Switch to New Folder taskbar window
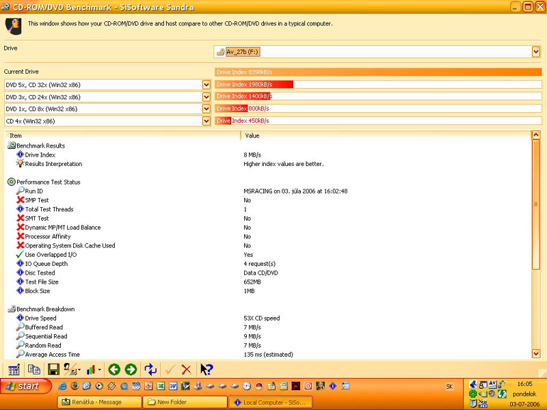Image resolution: width=547 pixels, height=410 pixels. [185, 402]
